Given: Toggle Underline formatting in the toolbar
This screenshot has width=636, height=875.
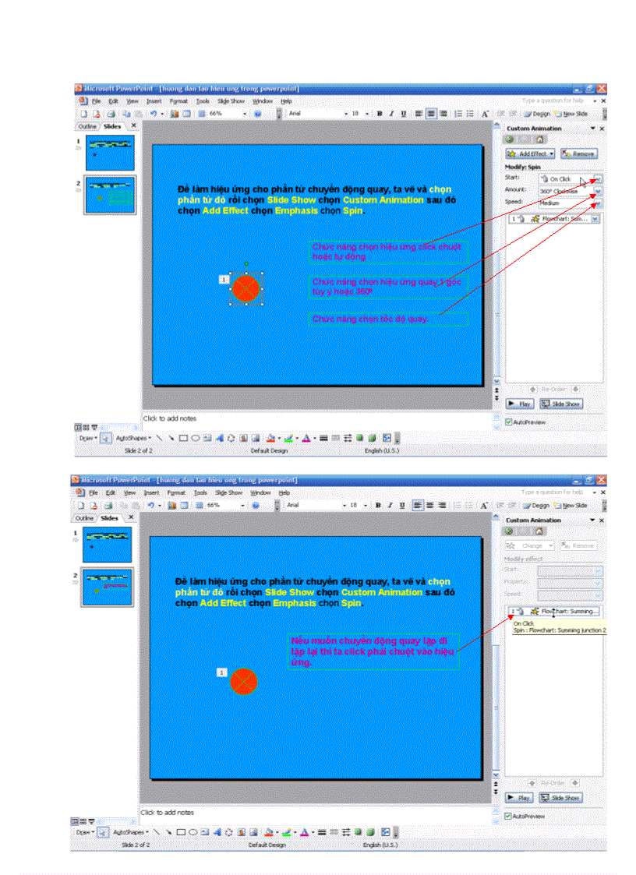Looking at the screenshot, I should (x=403, y=113).
